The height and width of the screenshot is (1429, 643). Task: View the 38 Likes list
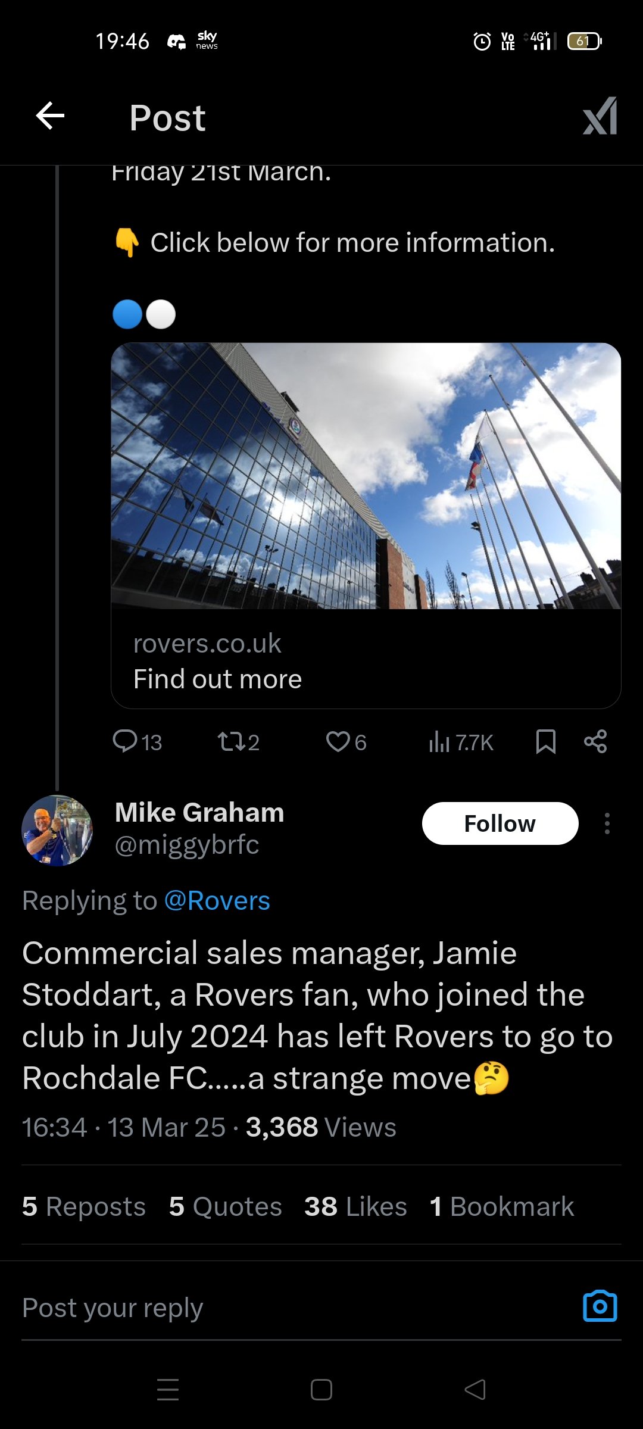tap(355, 1207)
